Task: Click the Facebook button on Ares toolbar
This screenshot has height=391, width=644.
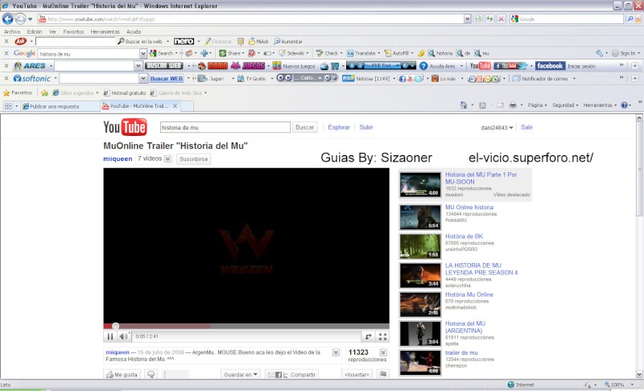Action: (550, 66)
